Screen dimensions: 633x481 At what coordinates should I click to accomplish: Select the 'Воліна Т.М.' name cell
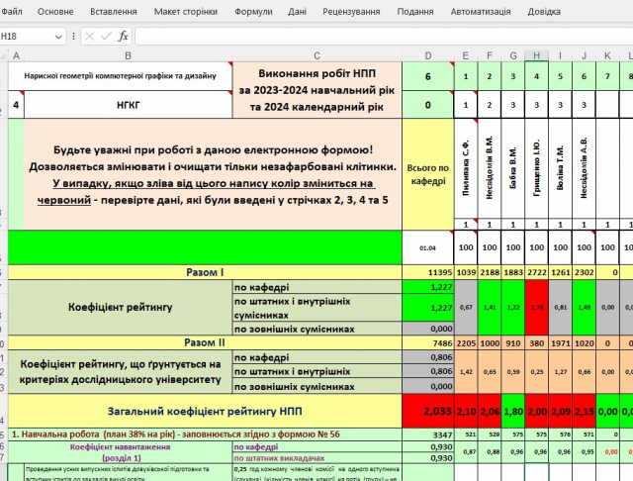coord(561,168)
